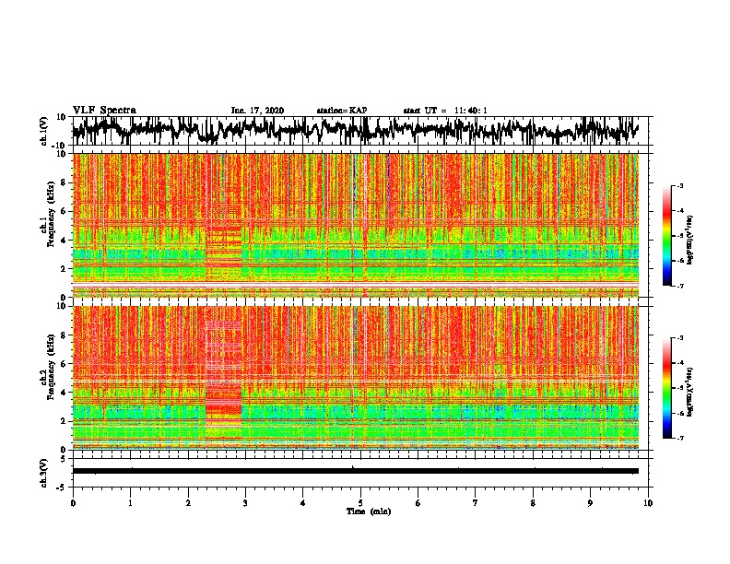Click the "8" kHz tick on ch.2 spectrogram
Image resolution: width=730 pixels, height=564 pixels.
pos(64,335)
